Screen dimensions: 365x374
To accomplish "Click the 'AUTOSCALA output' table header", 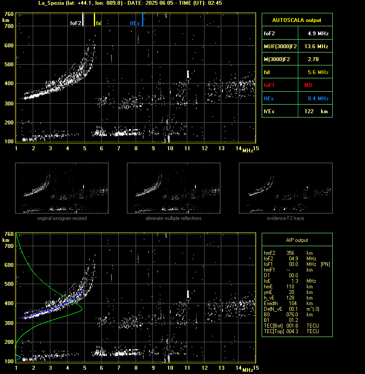I will point(297,20).
